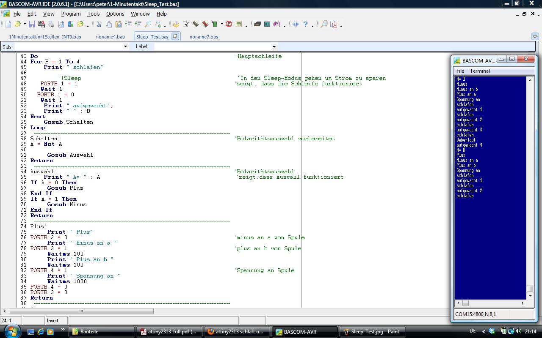The height and width of the screenshot is (338, 542).
Task: Click the Print " Spannung an " code line
Action: coord(83,276)
